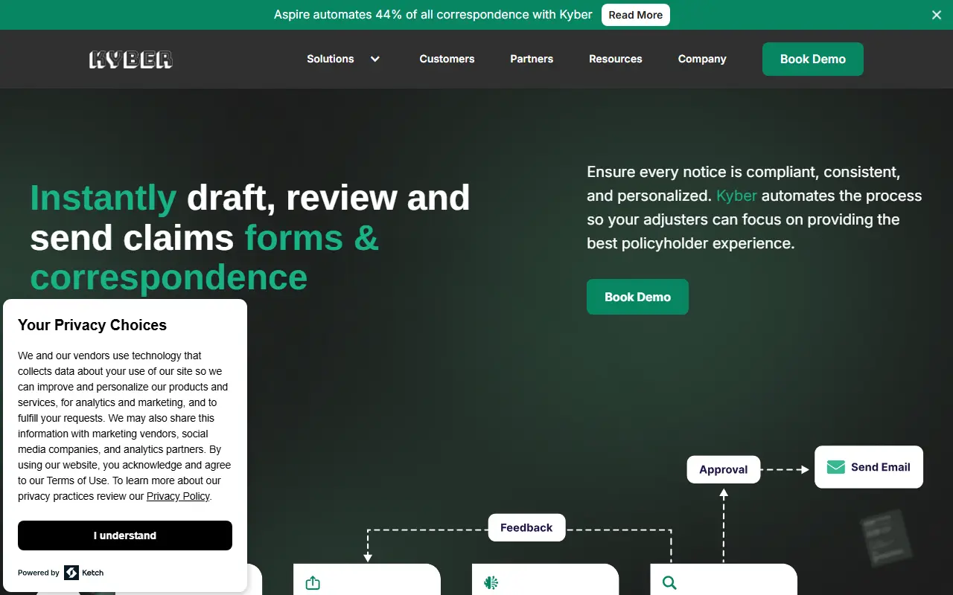Click Book Demo in the navigation bar
This screenshot has width=953, height=595.
tap(813, 59)
